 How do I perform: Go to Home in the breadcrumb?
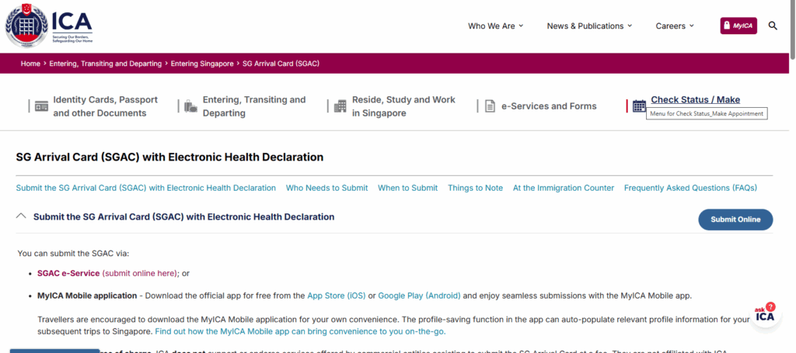[30, 64]
